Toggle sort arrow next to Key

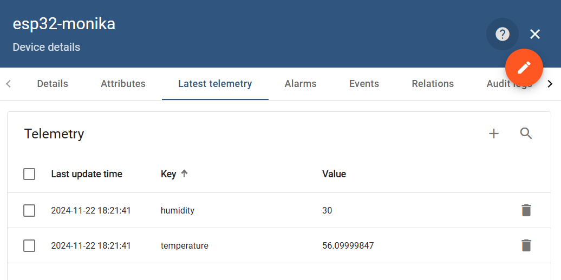[184, 174]
